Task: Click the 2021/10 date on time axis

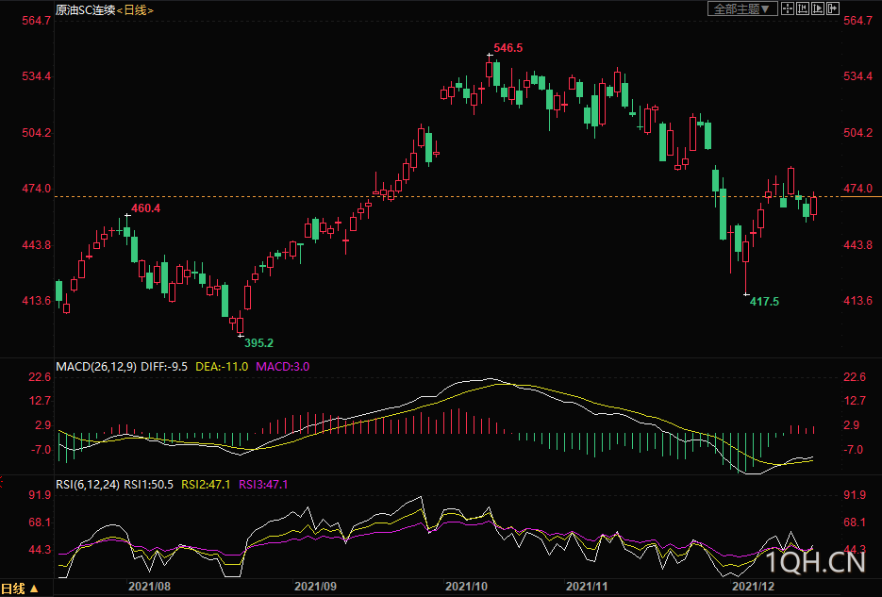Action: coord(466,586)
